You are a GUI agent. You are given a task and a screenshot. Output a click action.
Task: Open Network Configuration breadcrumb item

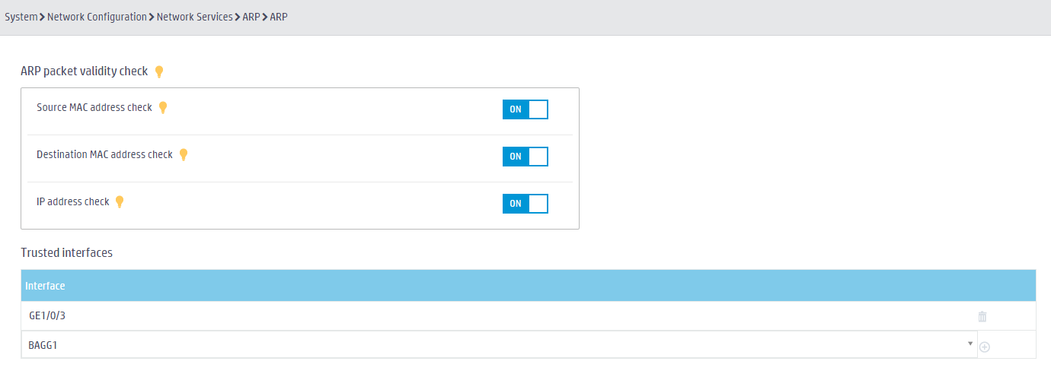coord(97,17)
